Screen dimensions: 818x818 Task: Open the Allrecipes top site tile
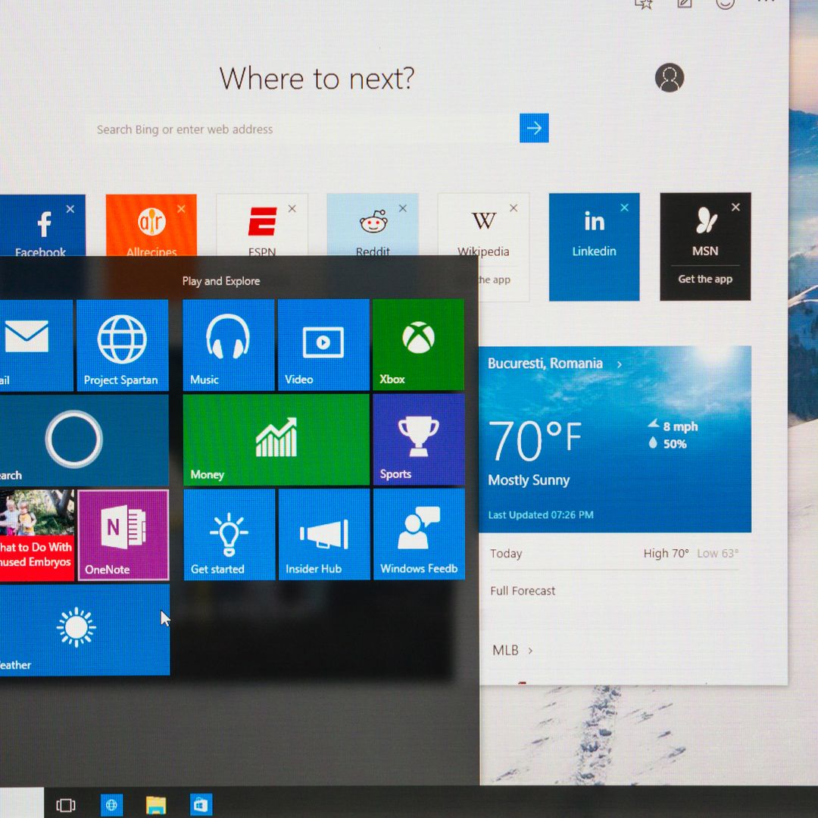coord(151,226)
